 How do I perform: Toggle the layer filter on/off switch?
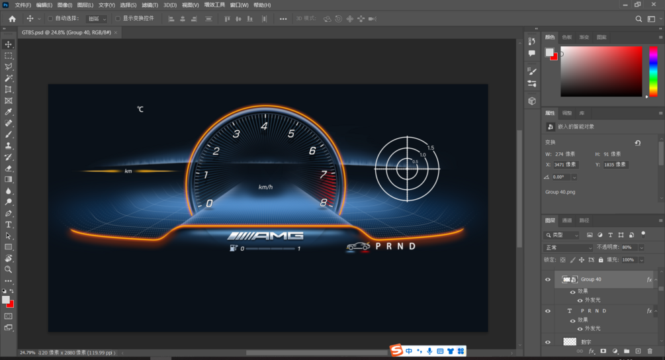[643, 234]
